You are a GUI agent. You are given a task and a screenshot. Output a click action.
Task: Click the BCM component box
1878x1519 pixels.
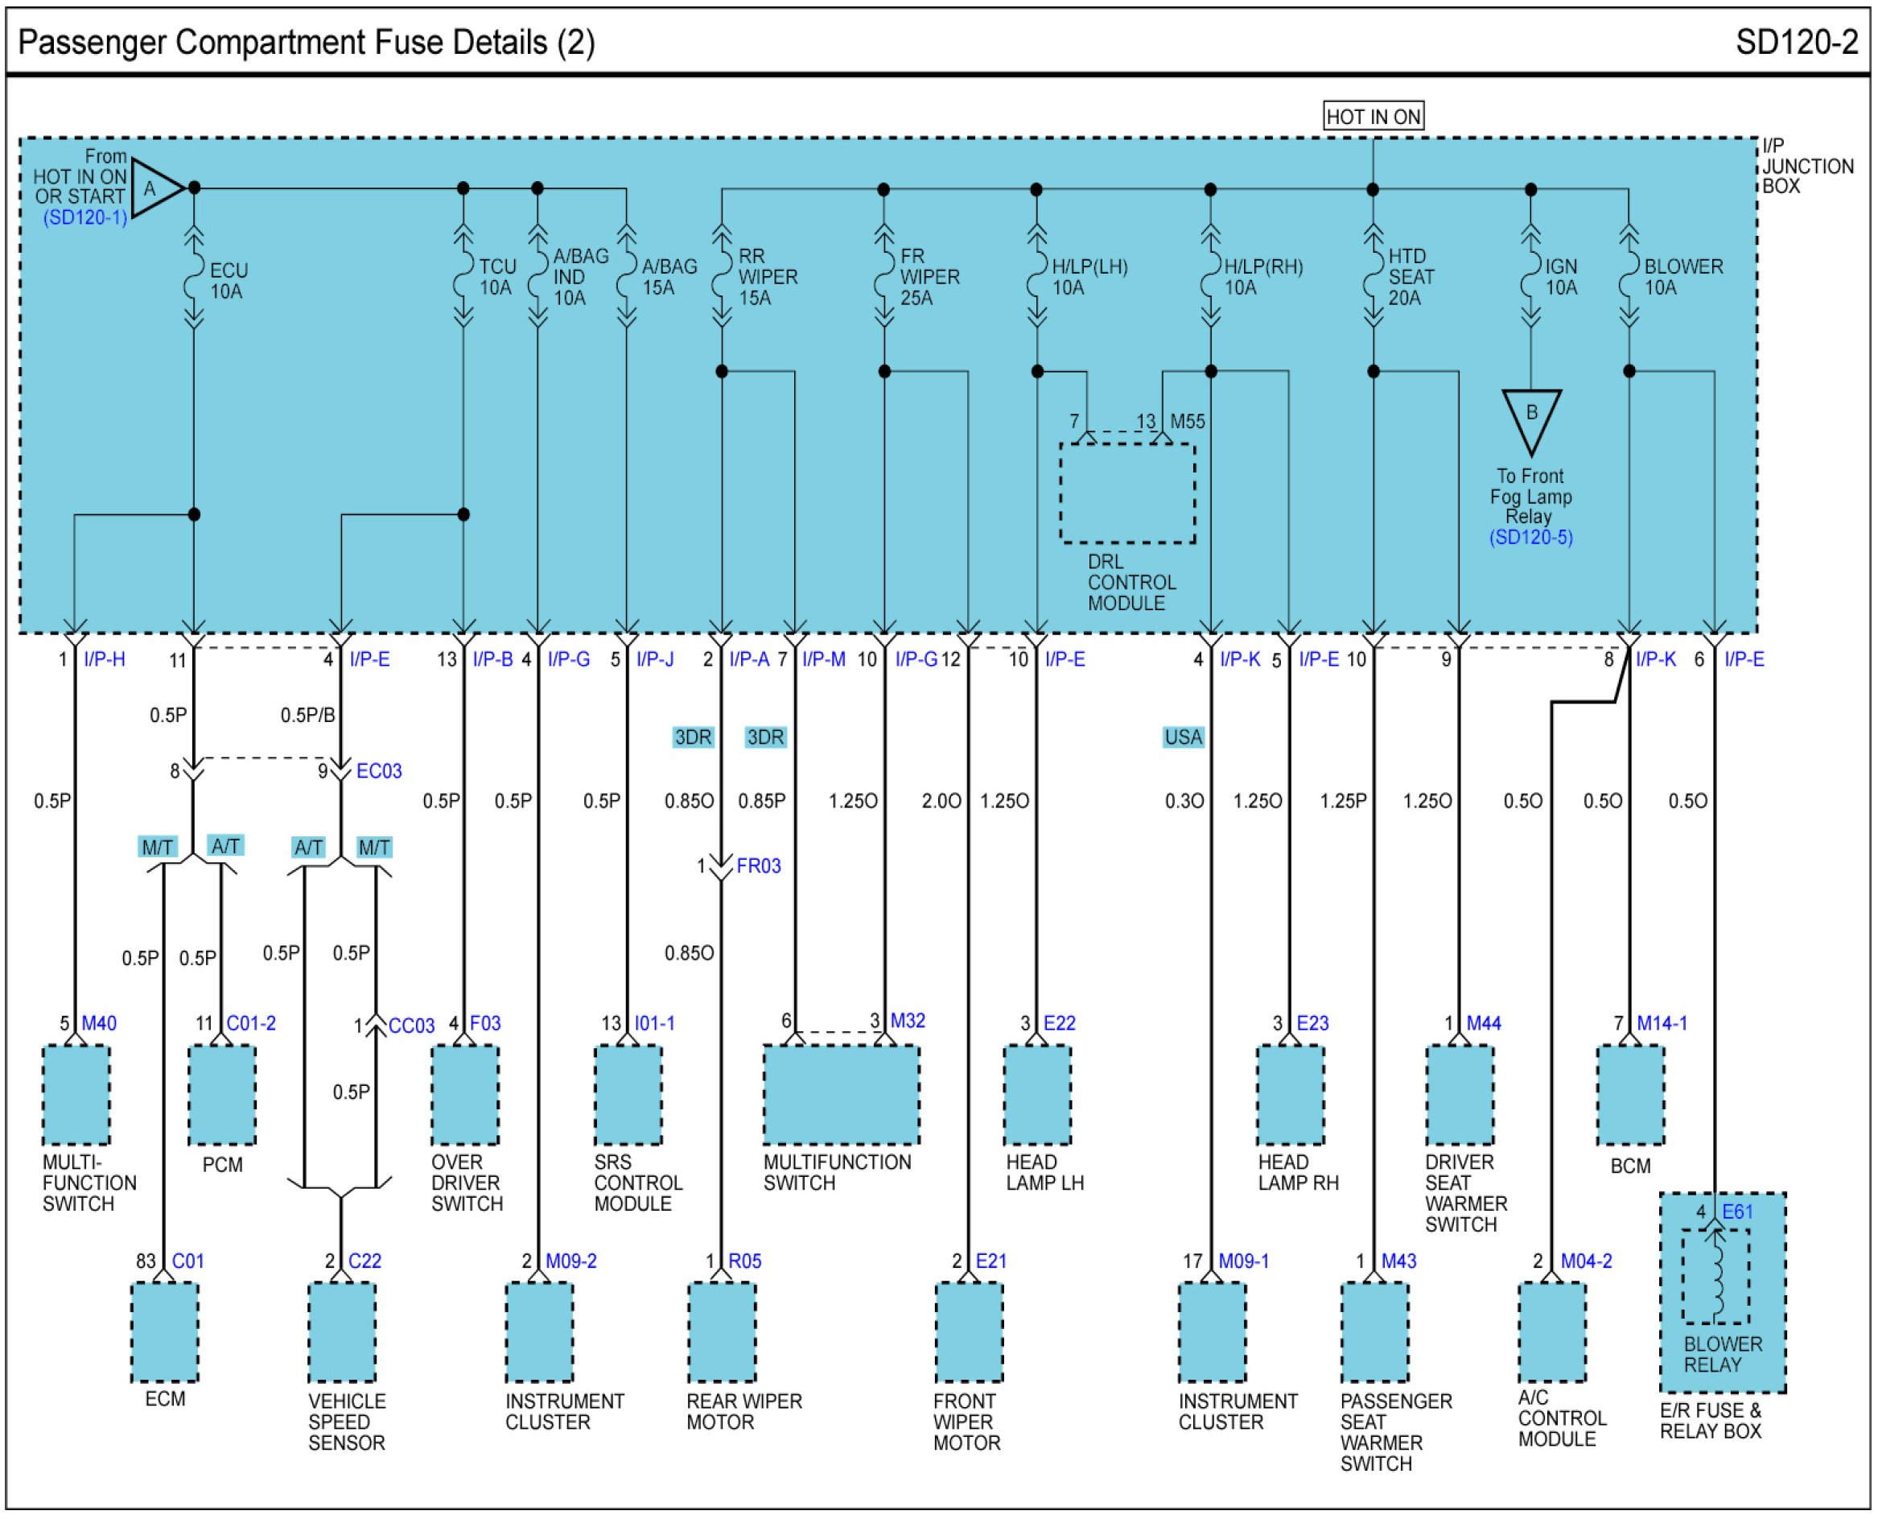click(1630, 1096)
